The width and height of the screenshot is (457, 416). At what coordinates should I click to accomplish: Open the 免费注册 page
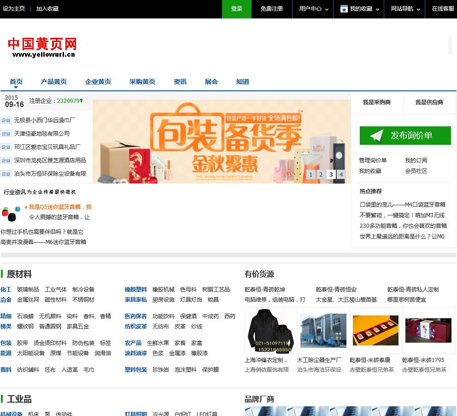pos(271,9)
